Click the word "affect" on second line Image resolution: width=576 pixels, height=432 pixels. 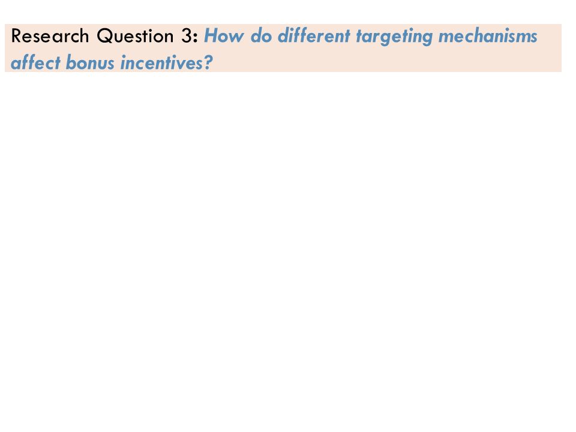click(35, 62)
